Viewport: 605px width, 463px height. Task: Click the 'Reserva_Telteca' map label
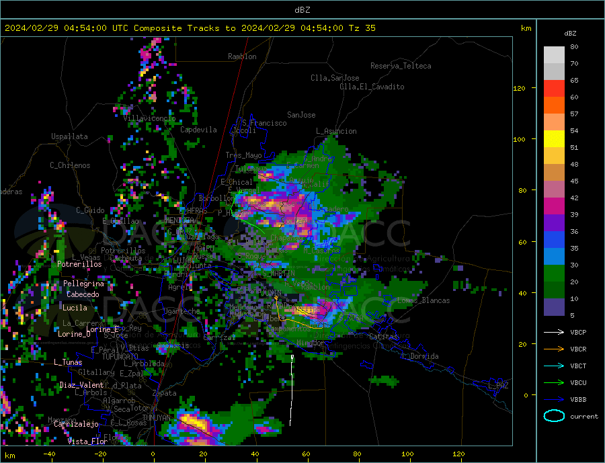401,66
